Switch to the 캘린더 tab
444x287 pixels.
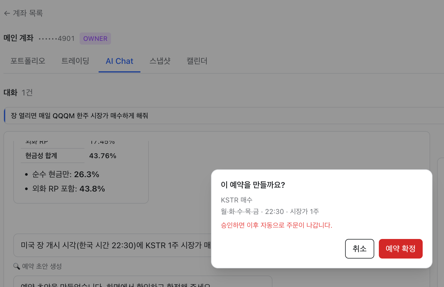[197, 61]
